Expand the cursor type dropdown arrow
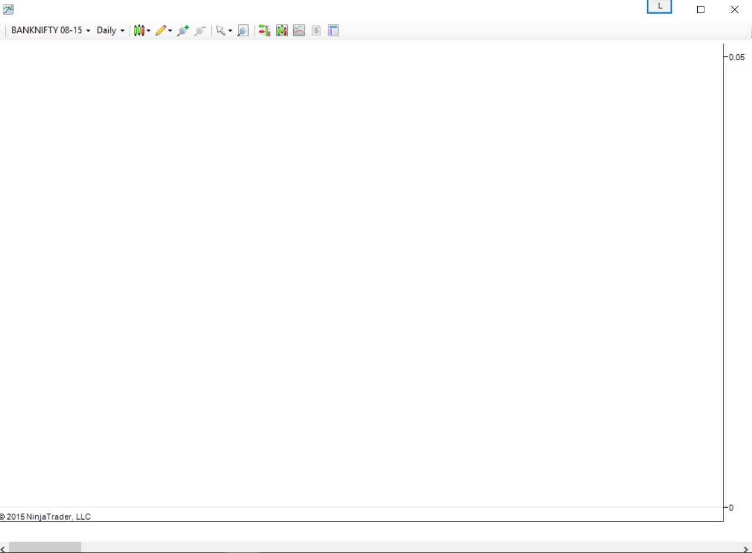Viewport: 752px width, 553px height. click(x=230, y=30)
